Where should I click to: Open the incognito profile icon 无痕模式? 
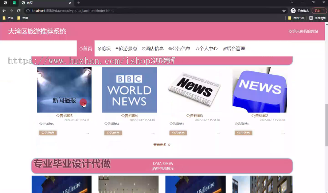pos(300,11)
